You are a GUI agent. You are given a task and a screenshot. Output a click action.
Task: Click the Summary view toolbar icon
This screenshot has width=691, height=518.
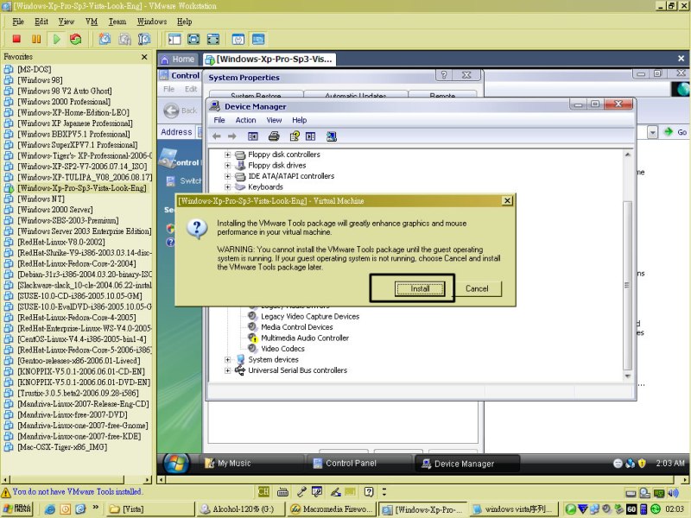click(238, 39)
